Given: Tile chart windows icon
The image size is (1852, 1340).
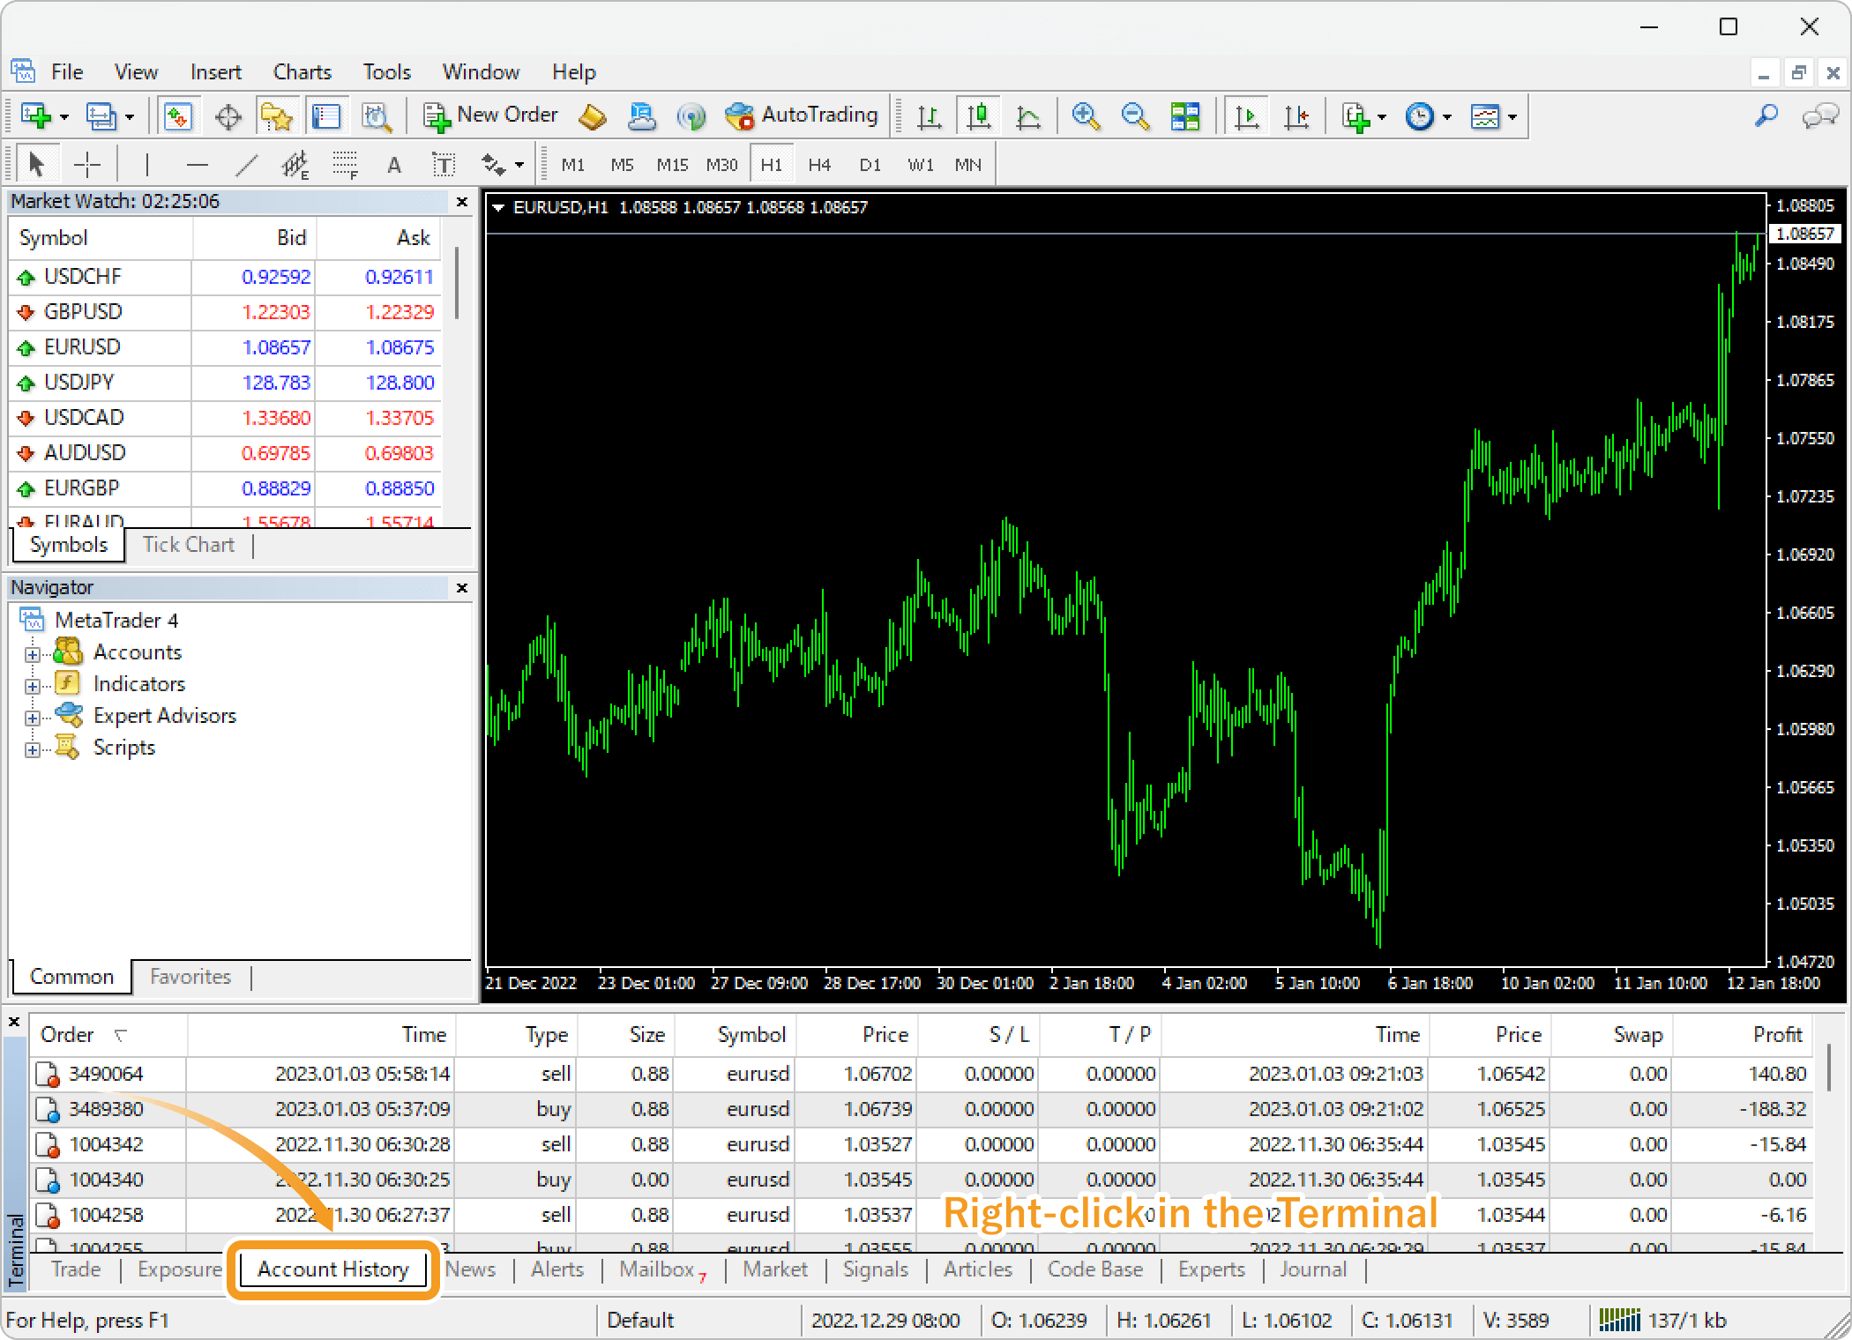Looking at the screenshot, I should click(x=1184, y=116).
